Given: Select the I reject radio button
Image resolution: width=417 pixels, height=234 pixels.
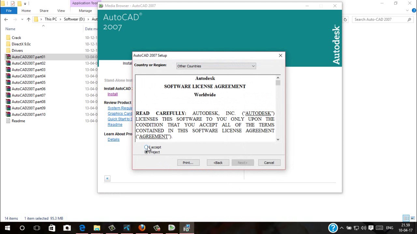Looking at the screenshot, I should click(146, 152).
